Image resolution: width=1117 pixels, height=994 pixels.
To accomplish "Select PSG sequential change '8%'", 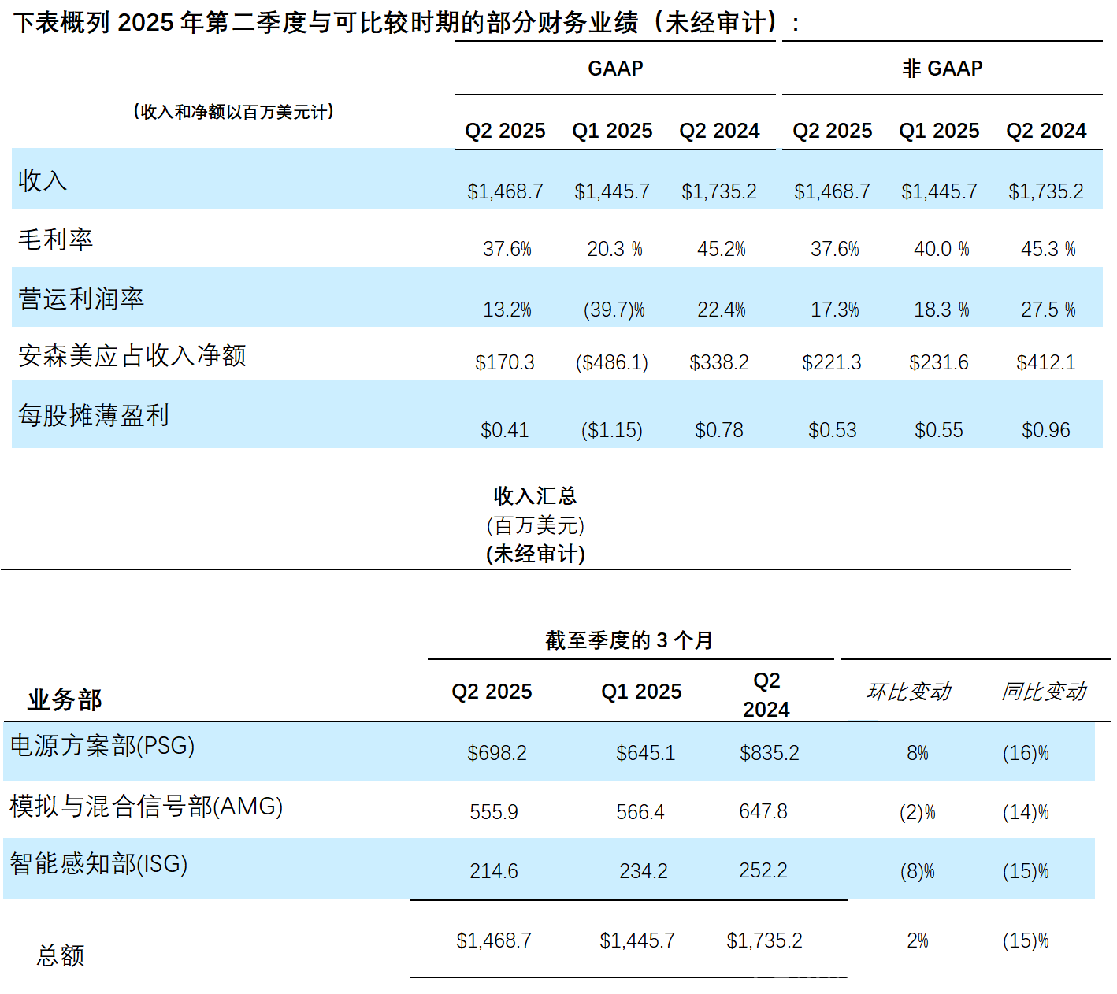I will (918, 753).
